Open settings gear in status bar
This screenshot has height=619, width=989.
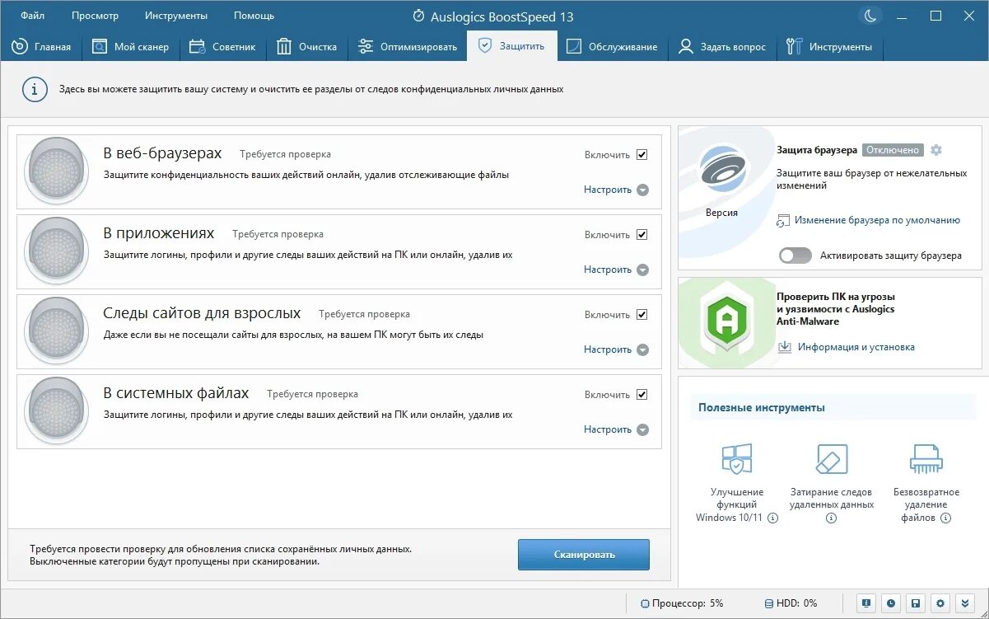click(x=940, y=603)
